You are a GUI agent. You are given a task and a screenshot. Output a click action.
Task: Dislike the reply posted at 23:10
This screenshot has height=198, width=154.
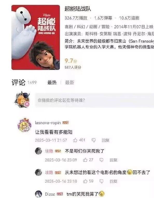(x=101, y=181)
